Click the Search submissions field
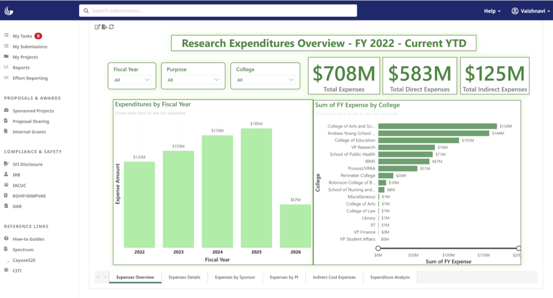This screenshot has width=553, height=298. click(218, 11)
